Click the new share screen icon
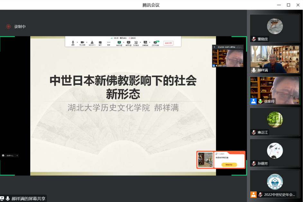Image resolution: width=303 pixels, height=202 pixels. pyautogui.click(x=119, y=42)
